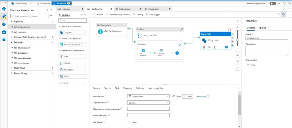Switch to the Mapping tab

tap(127, 88)
